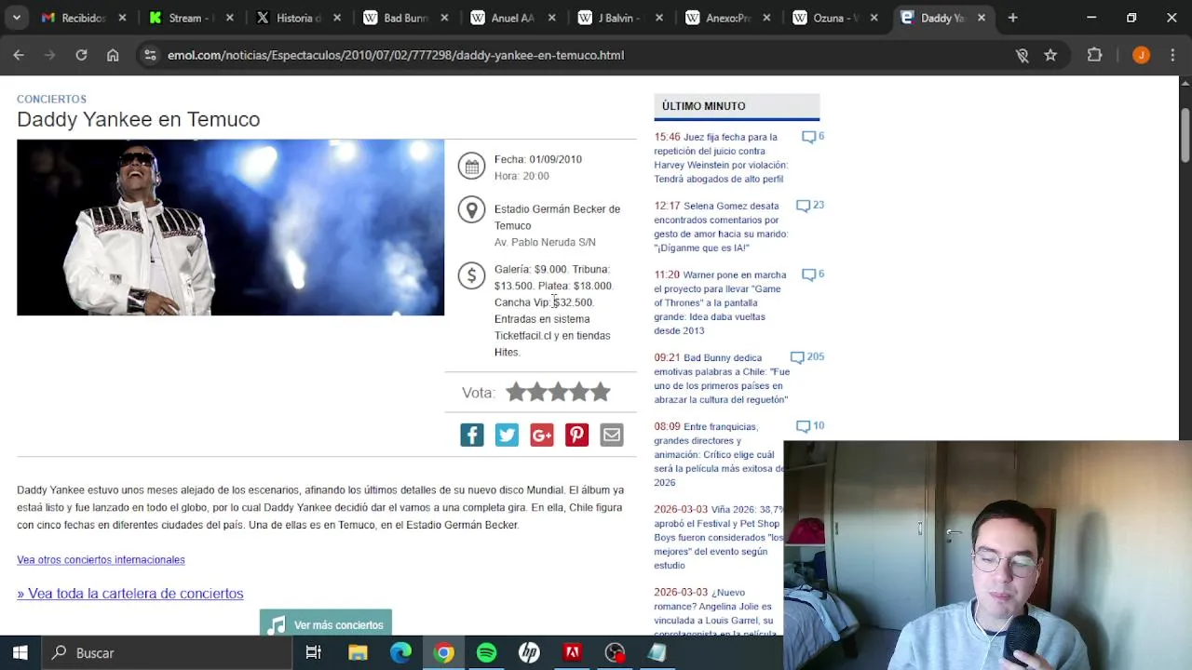The image size is (1192, 670).
Task: Open the Chrome three-dot menu
Action: (1172, 55)
